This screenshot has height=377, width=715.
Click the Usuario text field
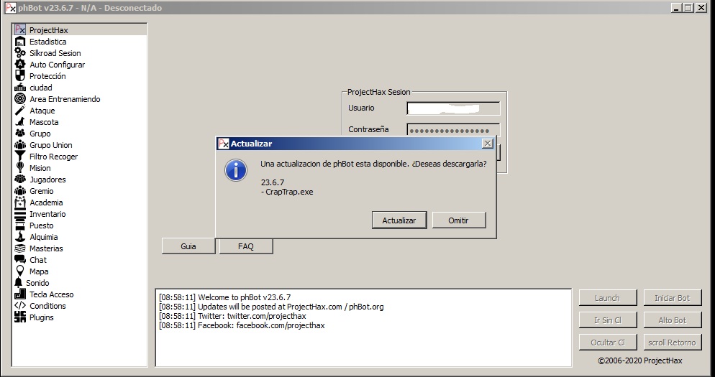(453, 108)
